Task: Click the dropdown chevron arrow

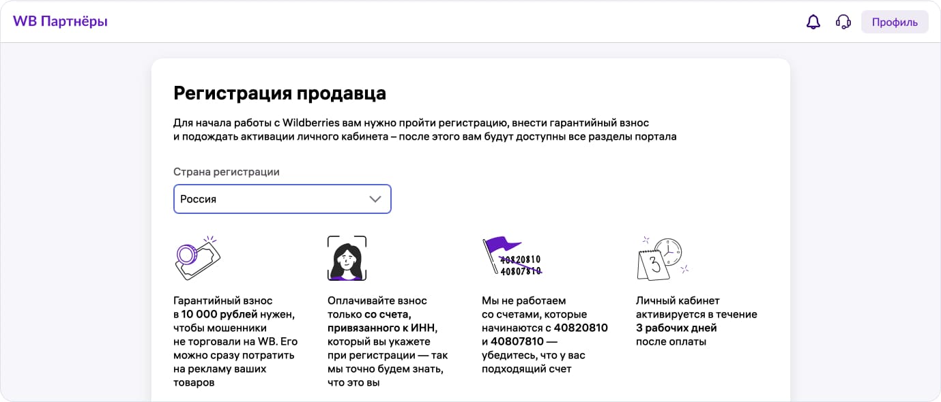Action: 374,199
